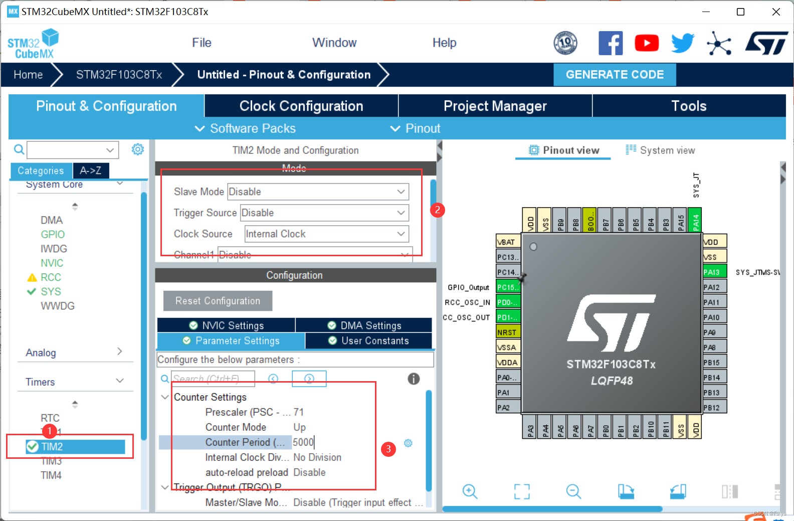
Task: Switch to Clock Configuration tab
Action: coord(301,106)
